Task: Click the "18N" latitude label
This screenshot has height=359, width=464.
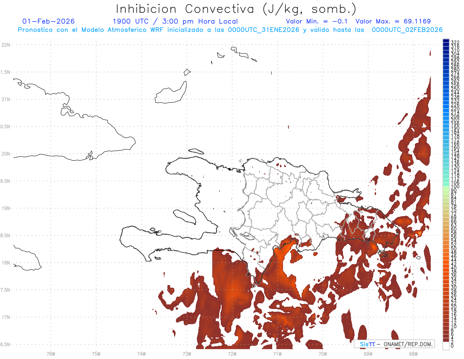Action: 5,263
